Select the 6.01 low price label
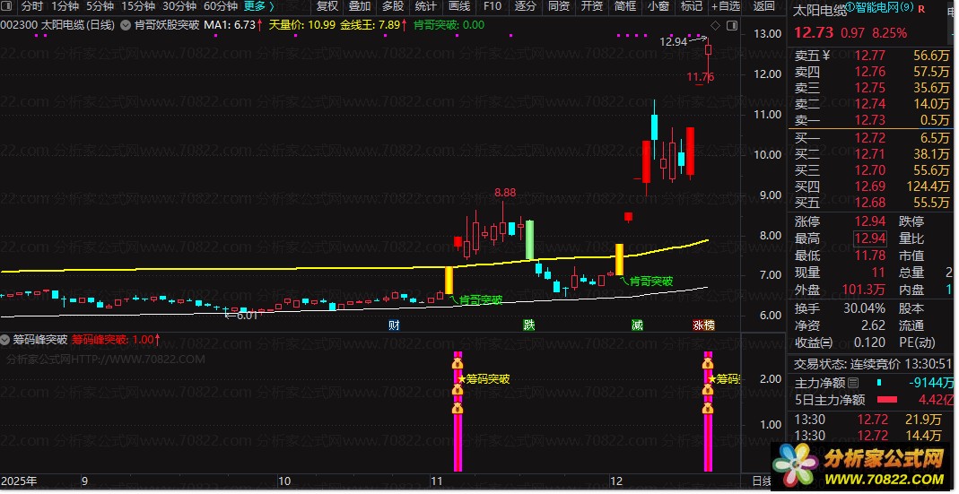Screen dimensions: 959x494 pyautogui.click(x=247, y=316)
